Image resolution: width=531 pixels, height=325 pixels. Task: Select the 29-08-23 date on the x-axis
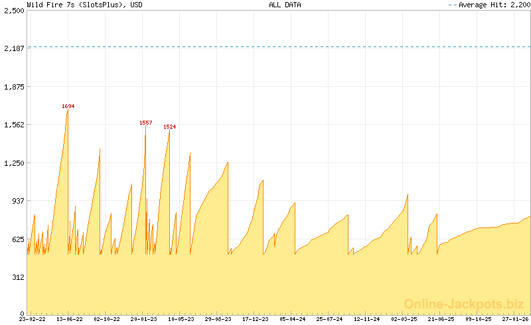218,319
